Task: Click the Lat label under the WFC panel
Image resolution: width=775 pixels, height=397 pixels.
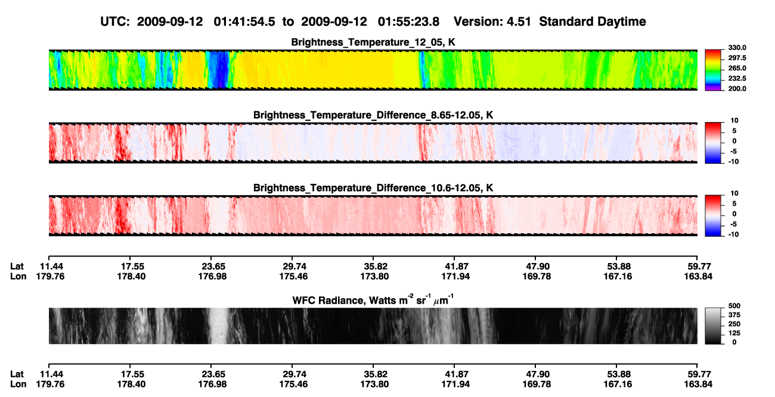Action: click(17, 374)
